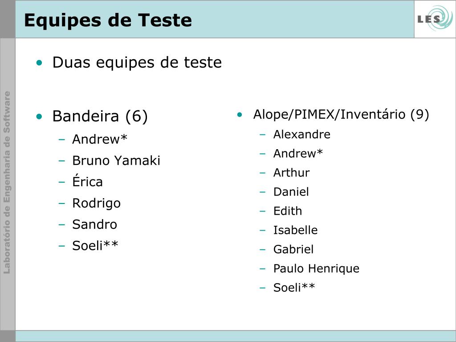Select Andrew* under Bandeira

click(x=100, y=139)
